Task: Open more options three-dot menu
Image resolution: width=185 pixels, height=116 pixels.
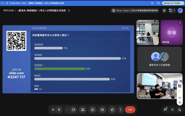Action: click(x=121, y=110)
